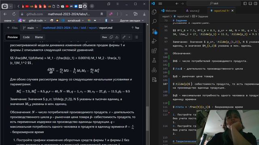Click the VS Code hamburger menu icon
Image resolution: width=259 pixels, height=145 pixels.
160,4
